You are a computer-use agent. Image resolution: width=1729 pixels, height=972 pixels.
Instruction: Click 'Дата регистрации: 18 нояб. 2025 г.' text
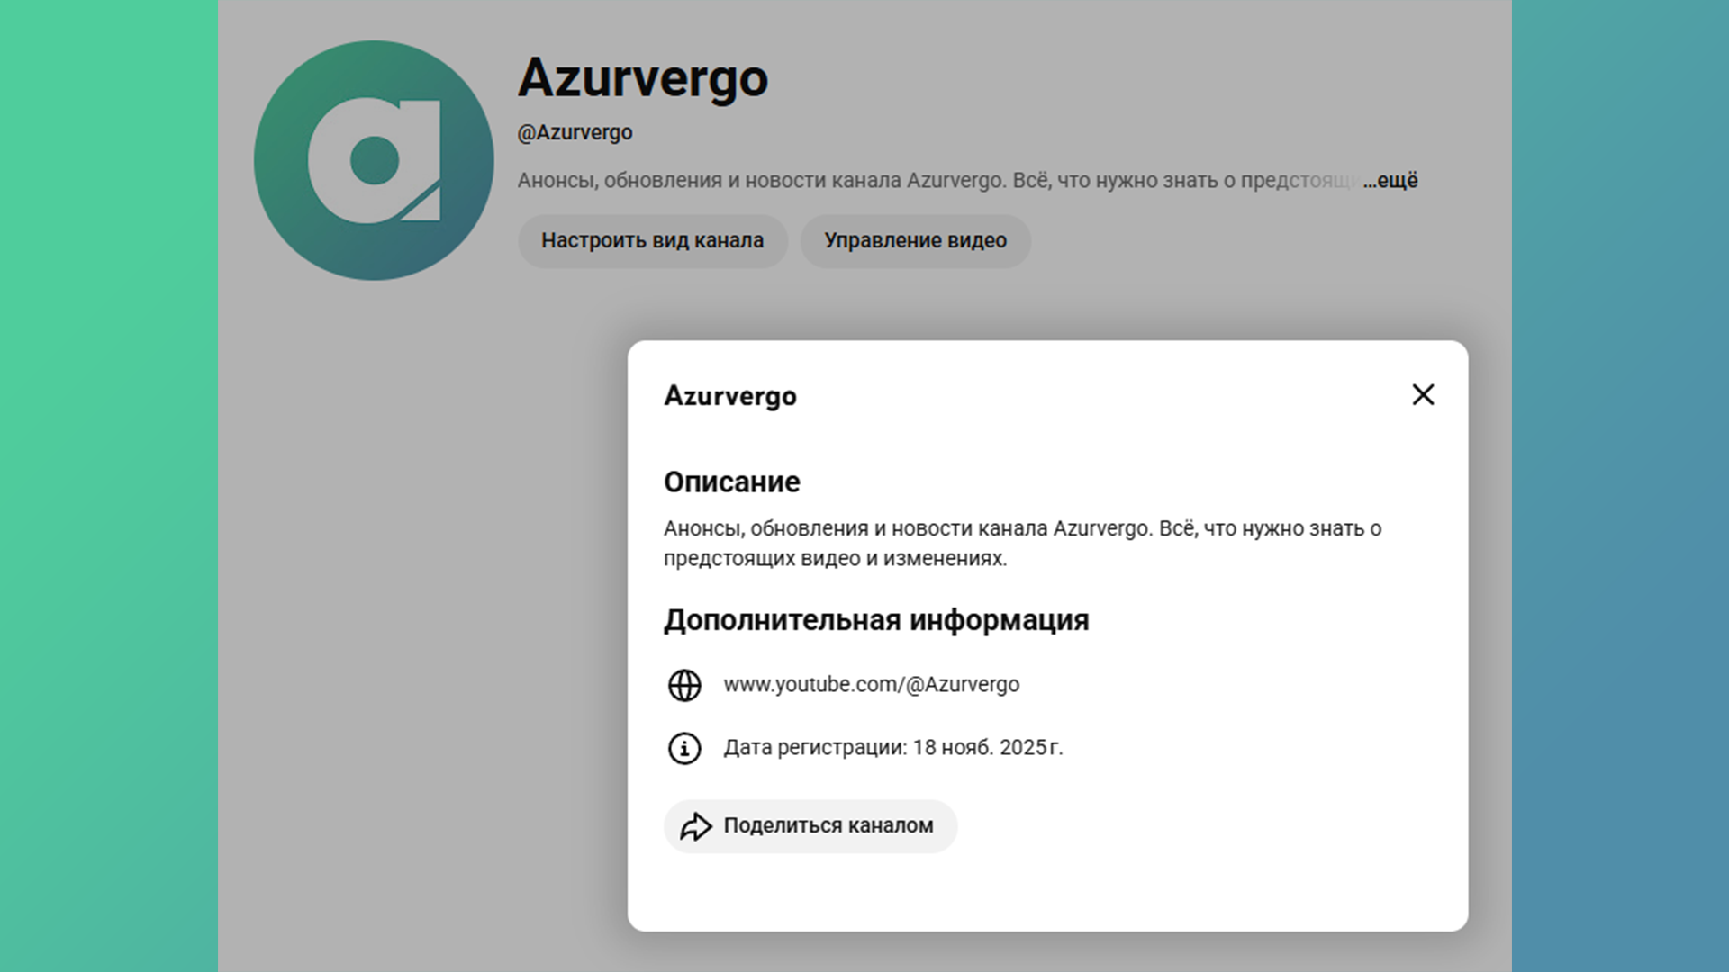click(893, 747)
